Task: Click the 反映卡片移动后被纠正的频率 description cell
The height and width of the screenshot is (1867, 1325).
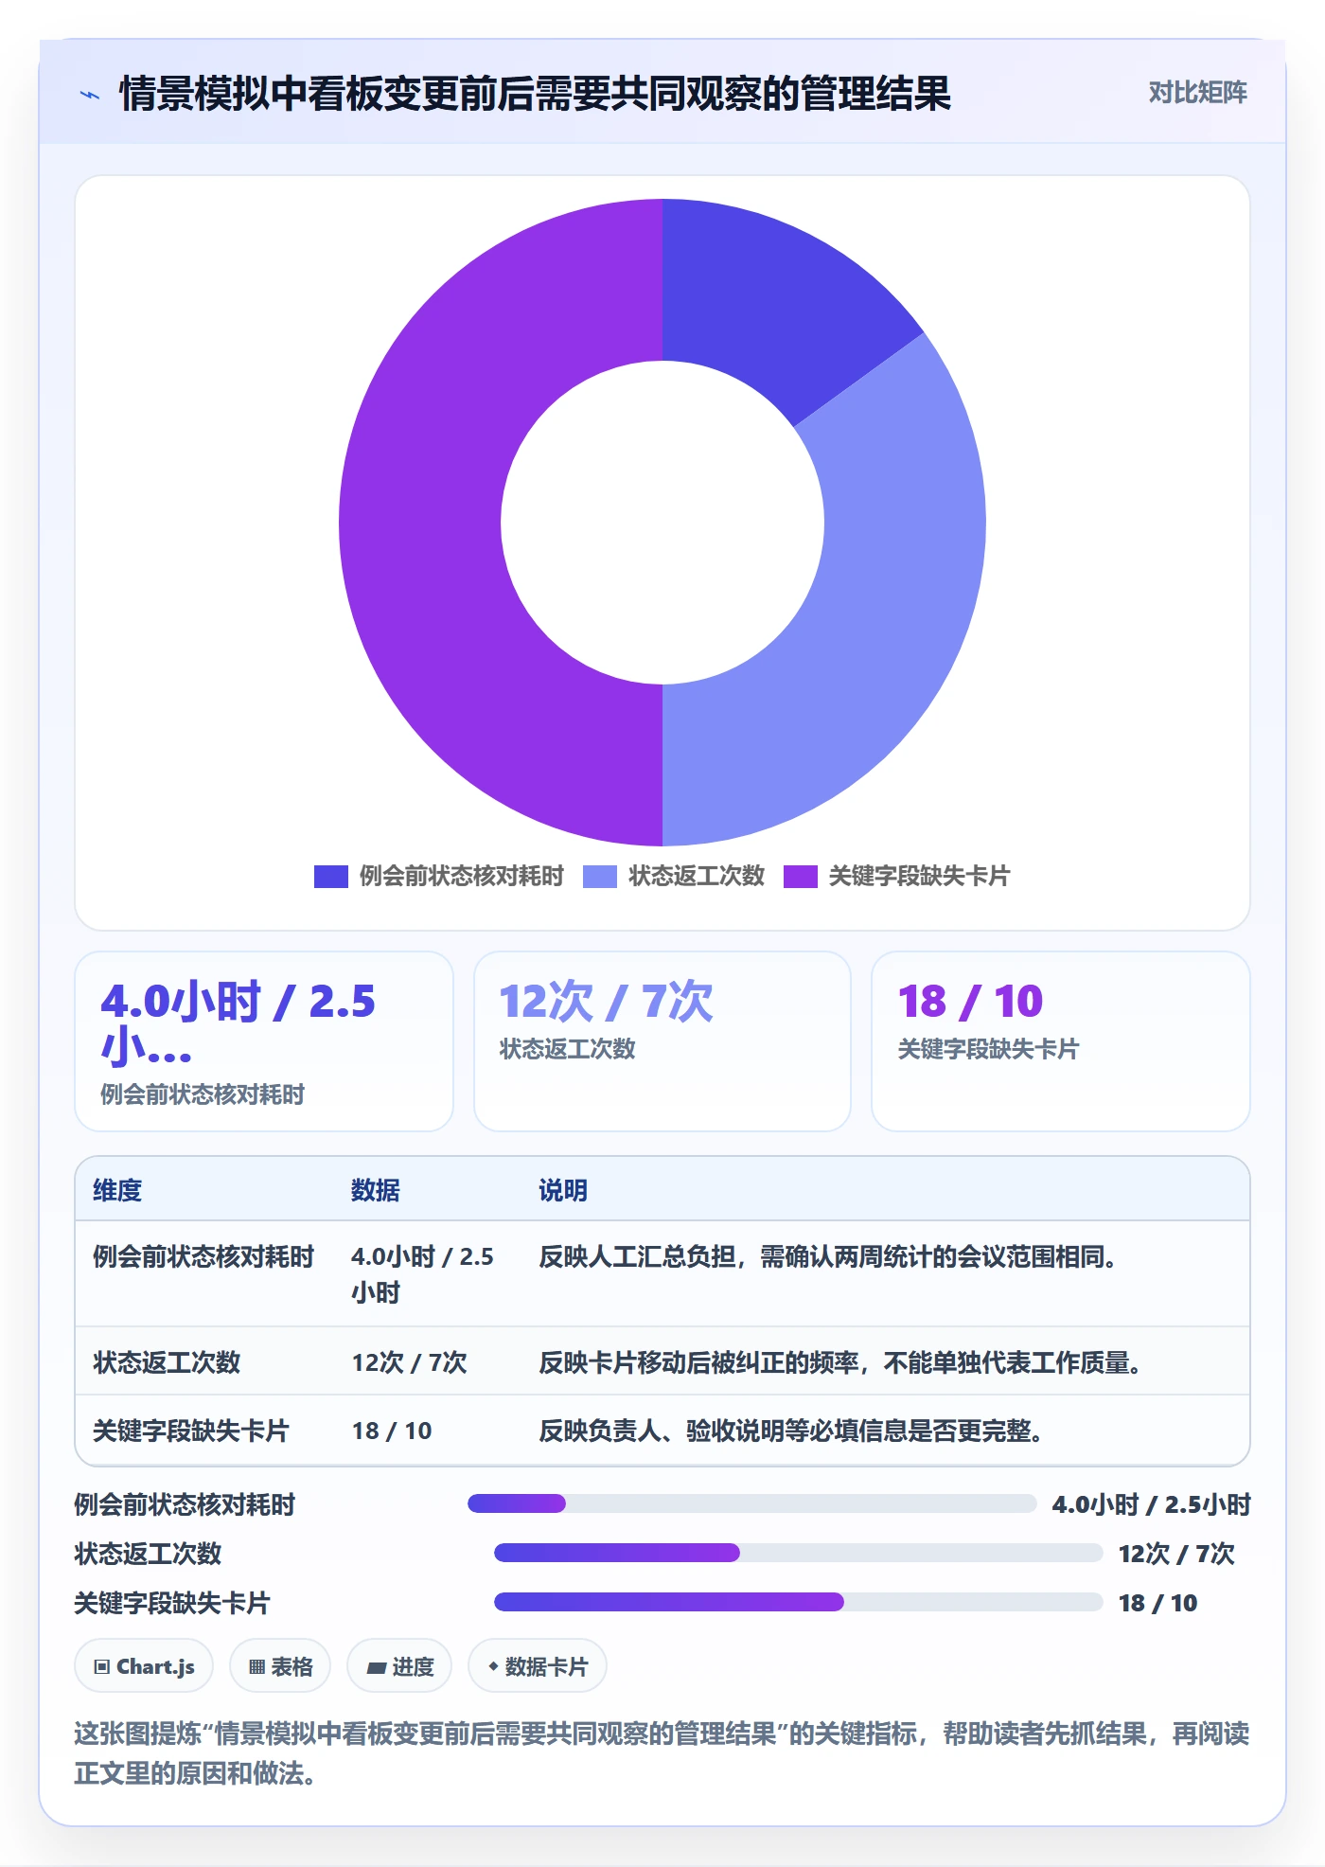Action: [x=840, y=1362]
